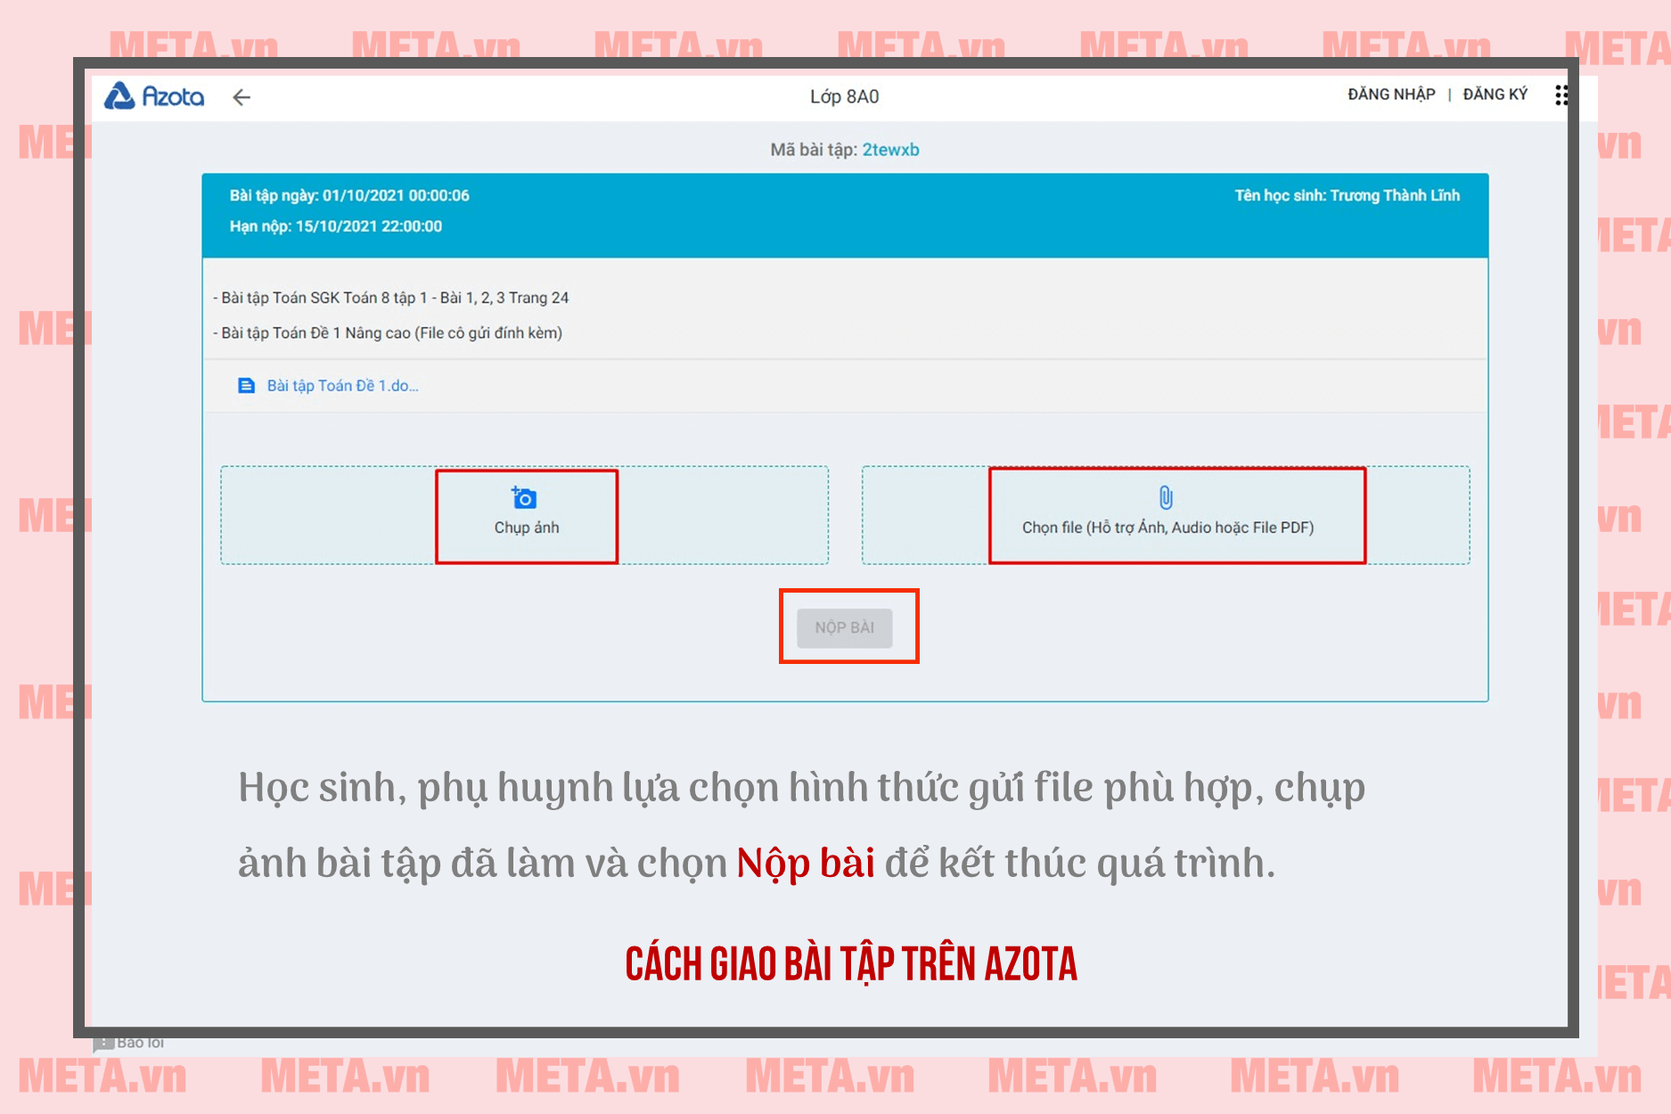Click the Hạn nộp deadline text

point(336,226)
